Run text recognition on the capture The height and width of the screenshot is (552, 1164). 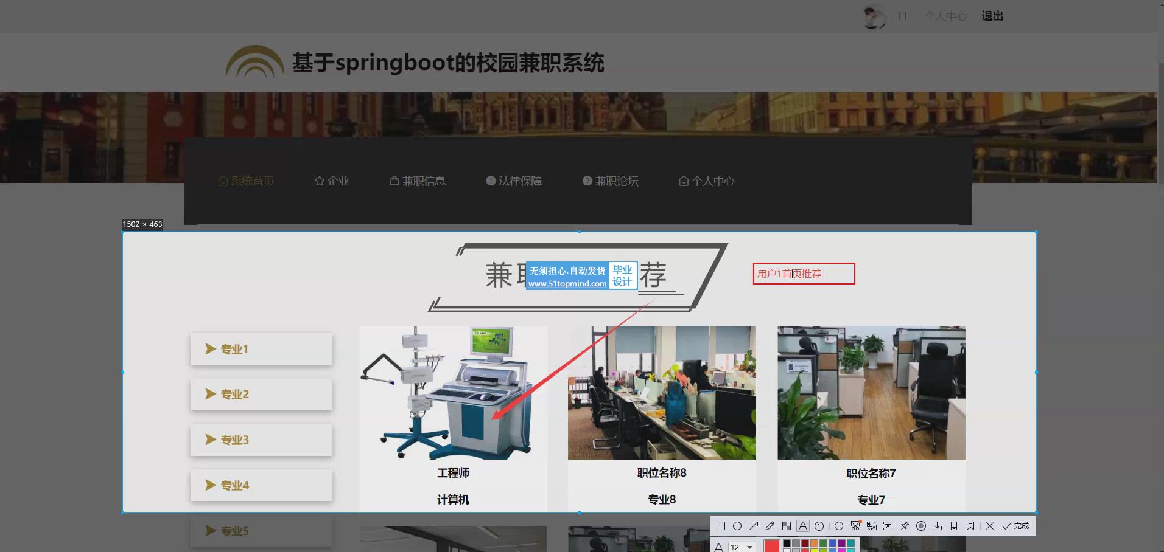click(888, 526)
